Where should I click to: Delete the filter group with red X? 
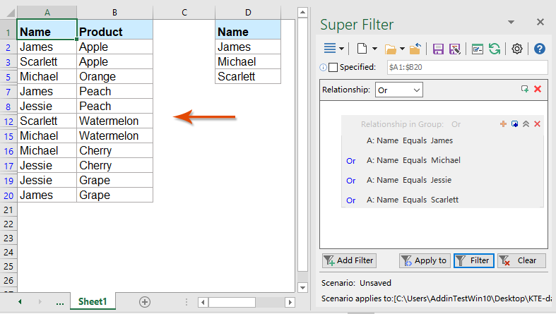click(537, 124)
